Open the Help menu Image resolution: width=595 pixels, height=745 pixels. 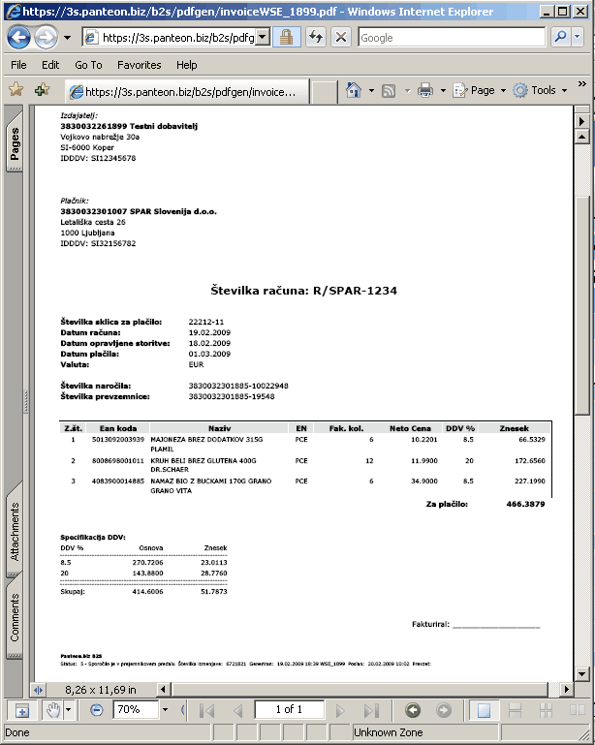tap(187, 65)
